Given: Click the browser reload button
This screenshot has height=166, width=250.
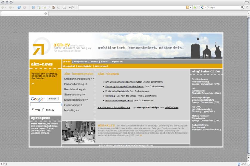Looking at the screenshot, I should click(x=19, y=7).
